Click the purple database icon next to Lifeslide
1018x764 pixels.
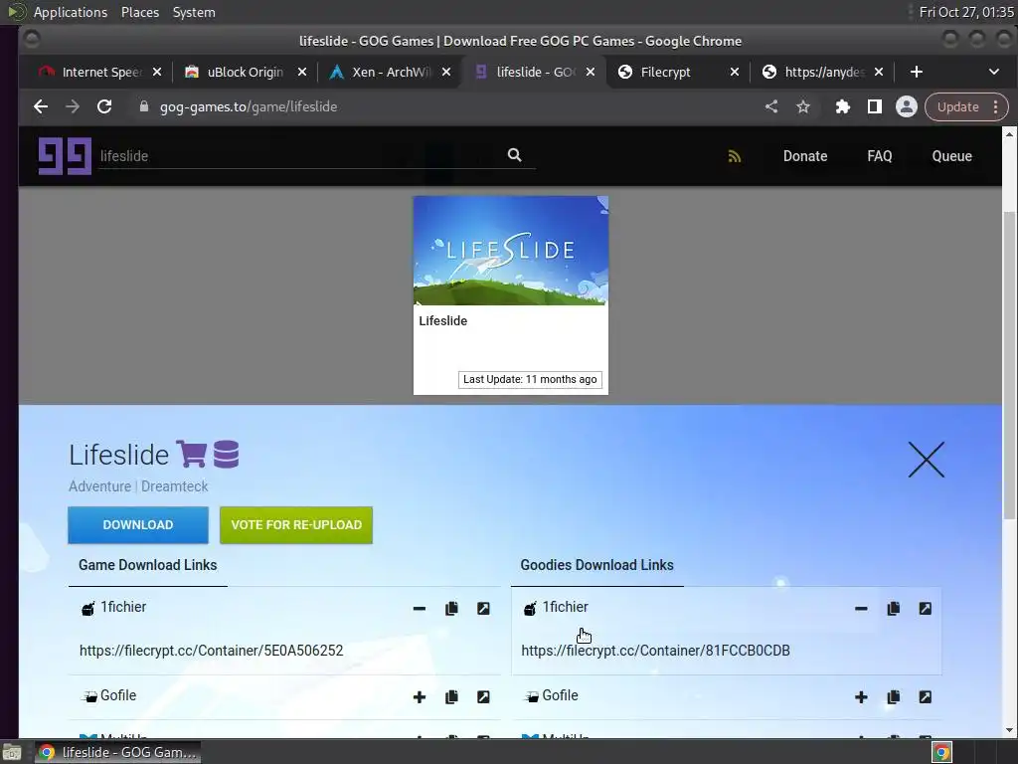click(226, 454)
